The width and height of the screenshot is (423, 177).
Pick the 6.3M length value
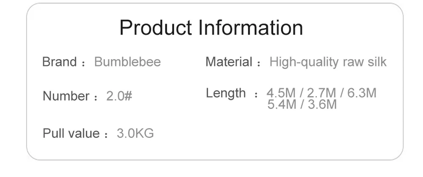tap(362, 93)
